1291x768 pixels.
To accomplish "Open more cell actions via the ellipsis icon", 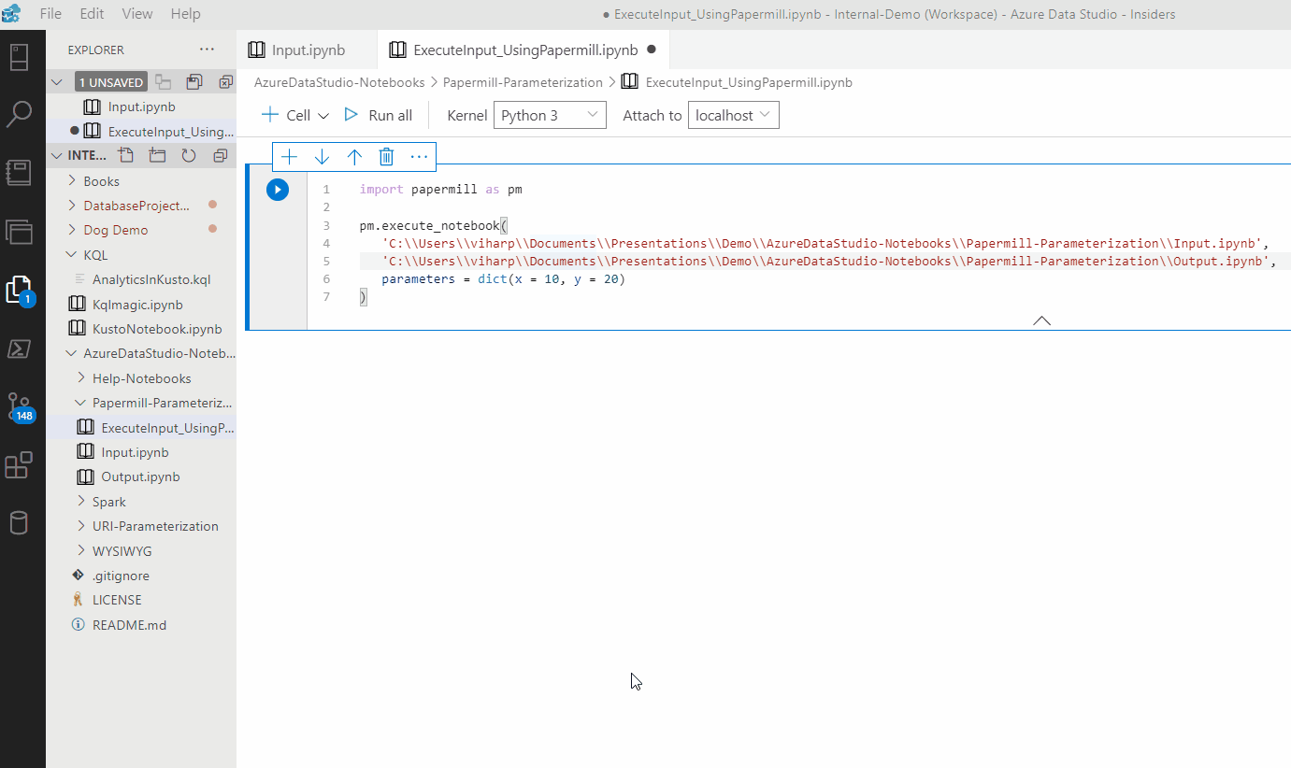I will click(x=418, y=156).
